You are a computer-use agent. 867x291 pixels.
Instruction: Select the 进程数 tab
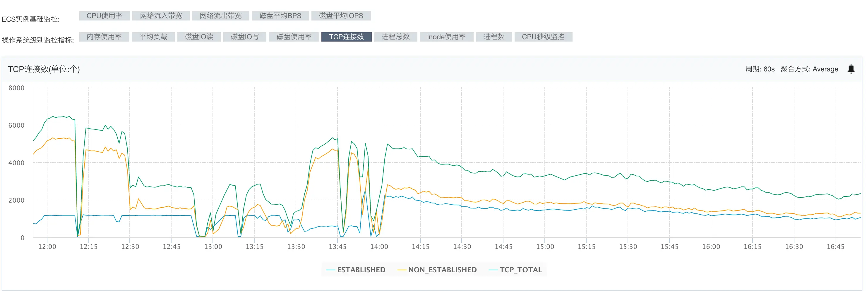(494, 37)
